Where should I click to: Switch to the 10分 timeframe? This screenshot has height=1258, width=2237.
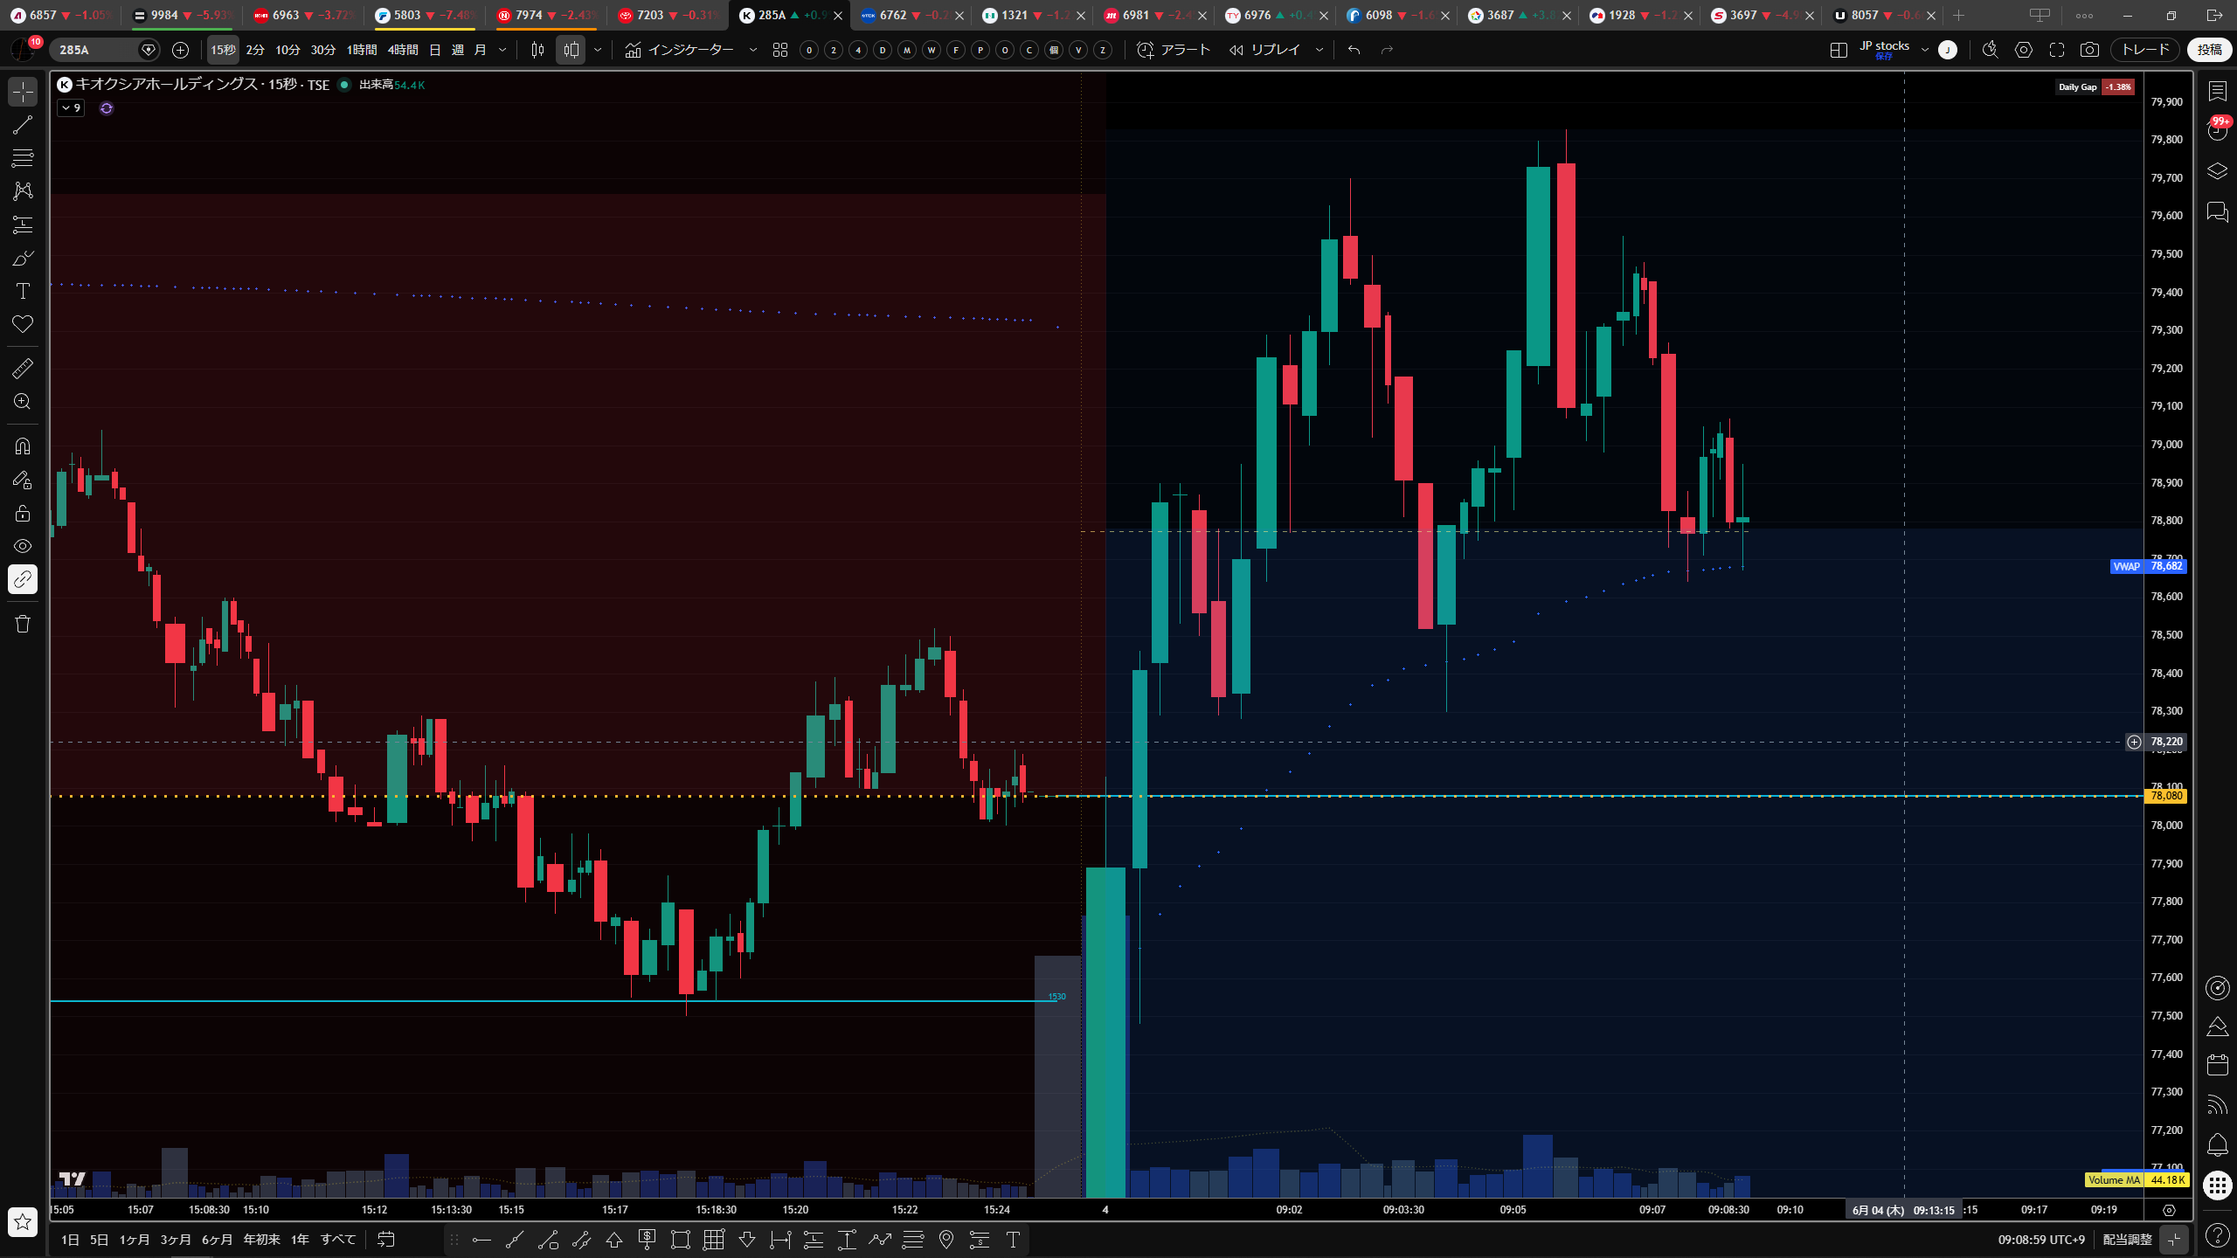(287, 50)
